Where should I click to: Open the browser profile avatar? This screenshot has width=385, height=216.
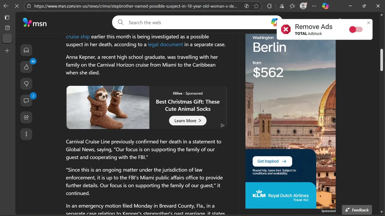303,6
